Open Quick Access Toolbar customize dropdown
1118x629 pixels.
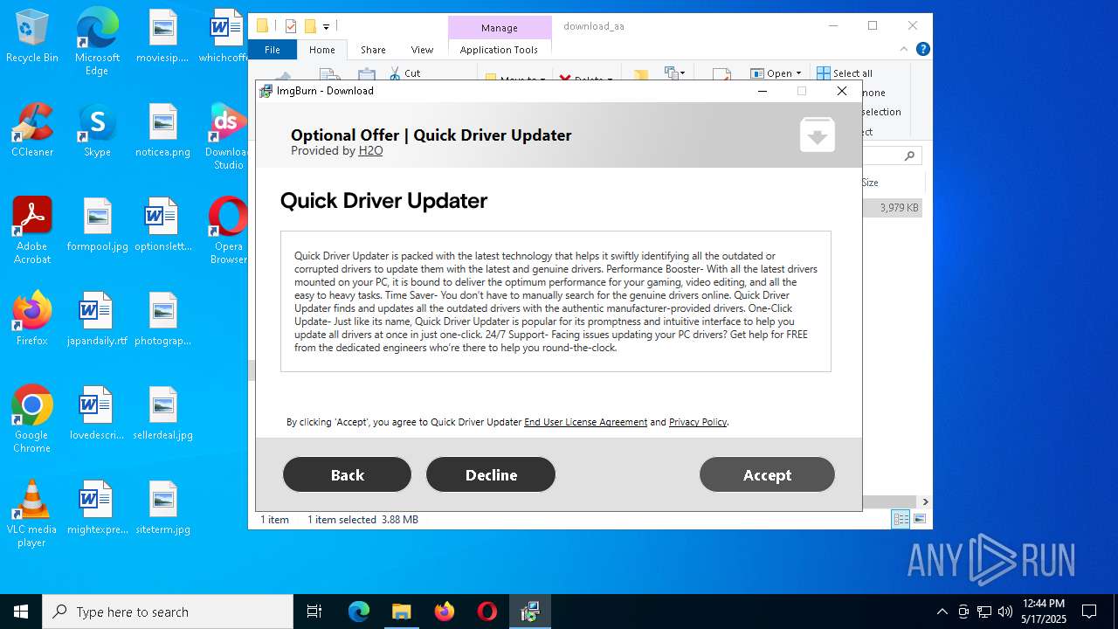tap(326, 26)
